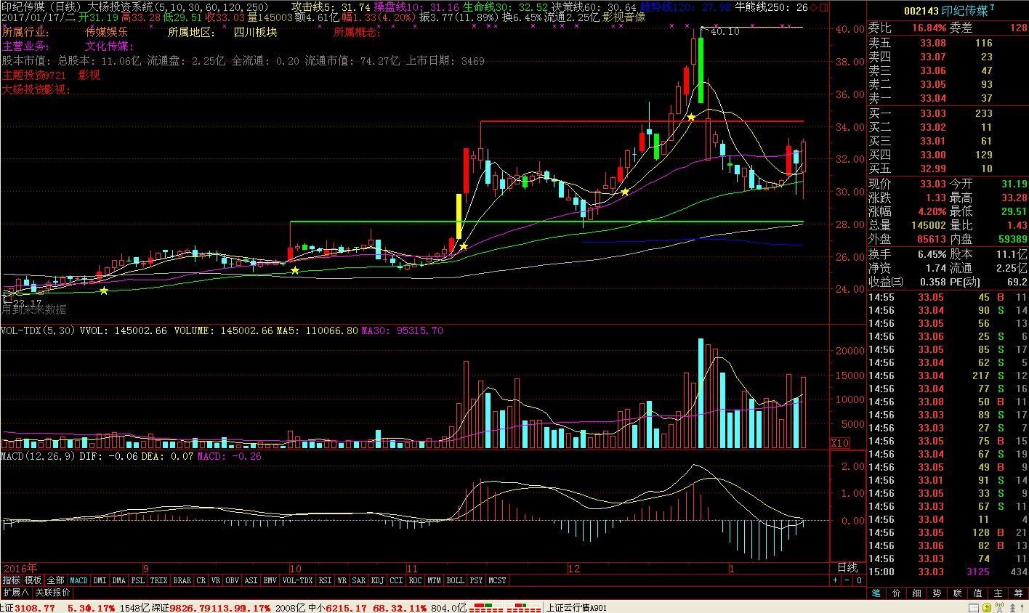Select the 筹 chip distribution tab
This screenshot has height=613, width=1029.
point(1019,593)
